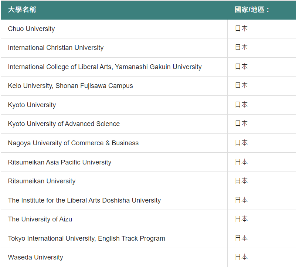
Task: Click 日本 in the Yamanashi Gakuin row
Action: (x=241, y=67)
